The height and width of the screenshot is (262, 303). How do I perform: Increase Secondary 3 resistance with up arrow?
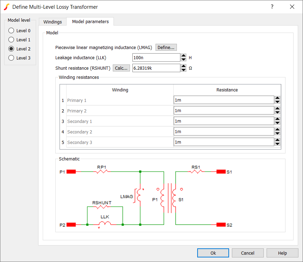277,140
